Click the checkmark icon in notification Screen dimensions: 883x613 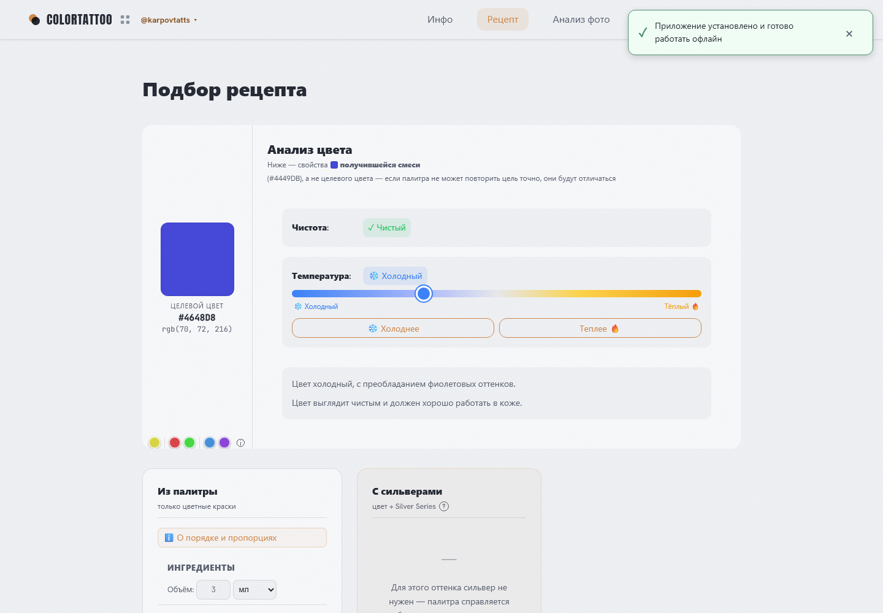click(x=643, y=32)
